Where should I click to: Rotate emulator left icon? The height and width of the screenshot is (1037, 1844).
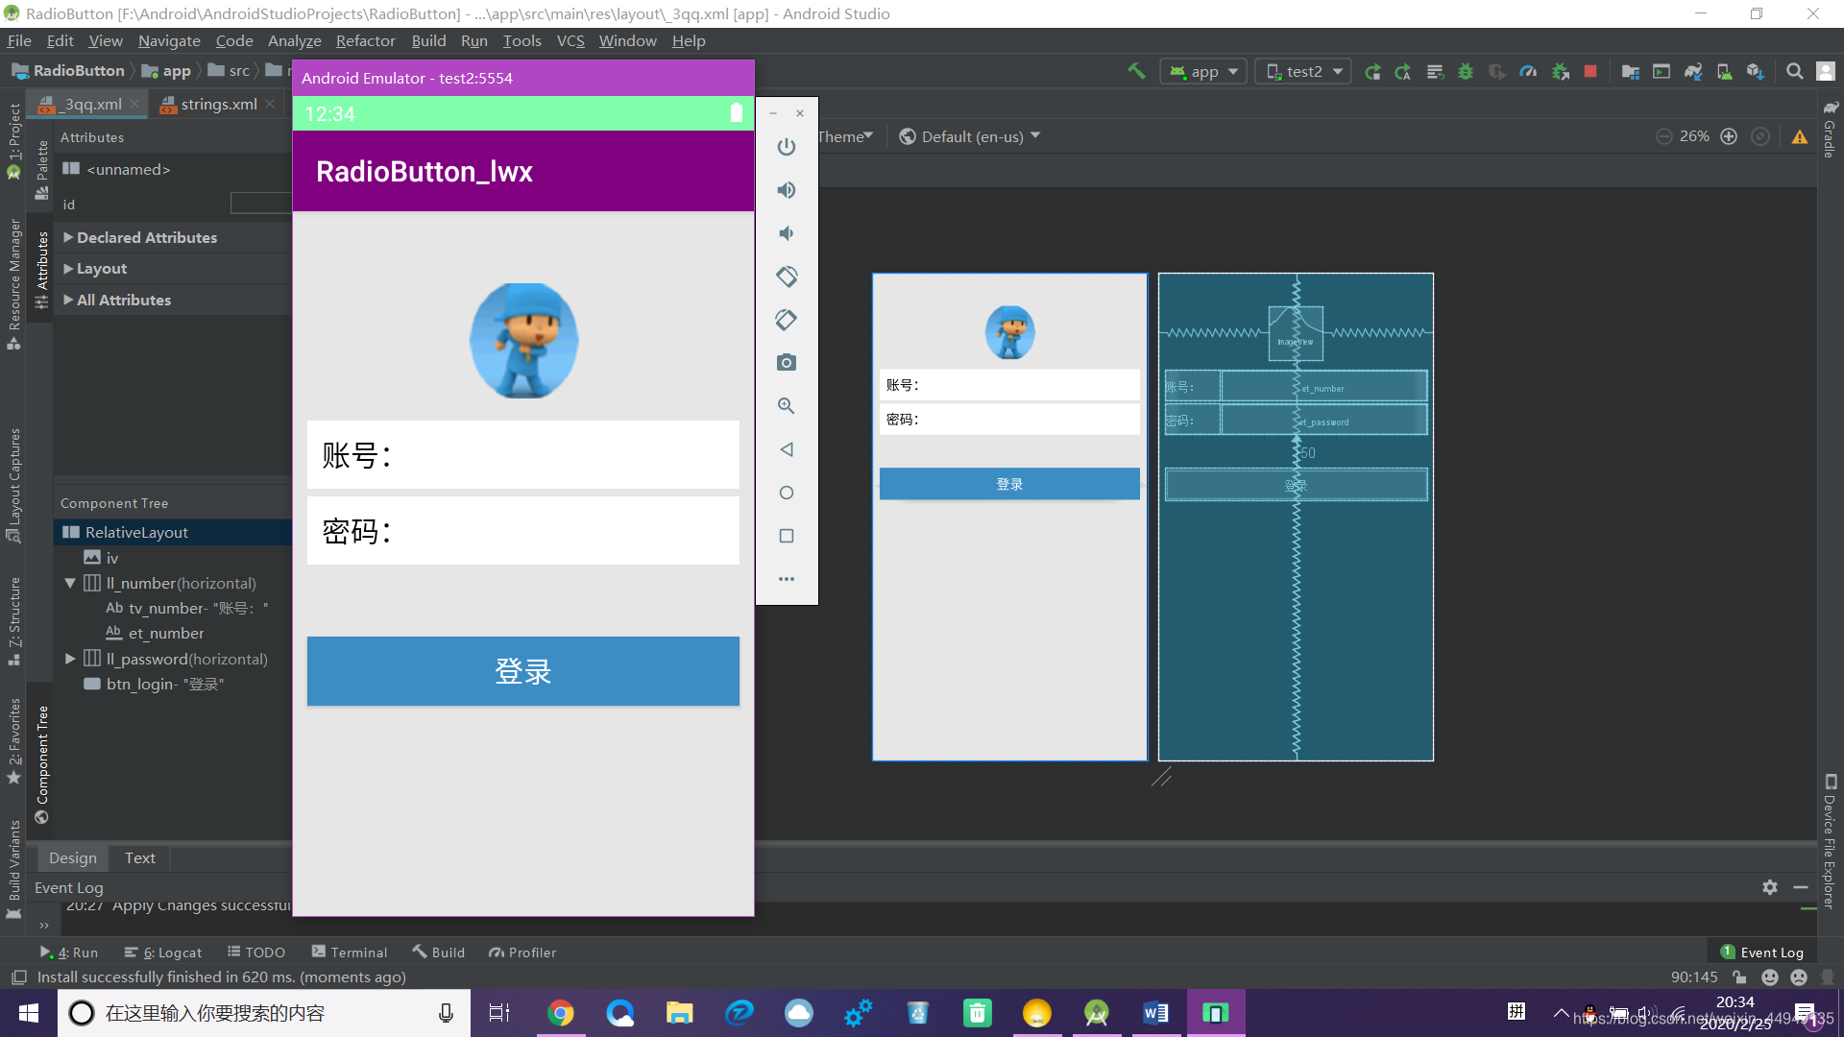(787, 277)
